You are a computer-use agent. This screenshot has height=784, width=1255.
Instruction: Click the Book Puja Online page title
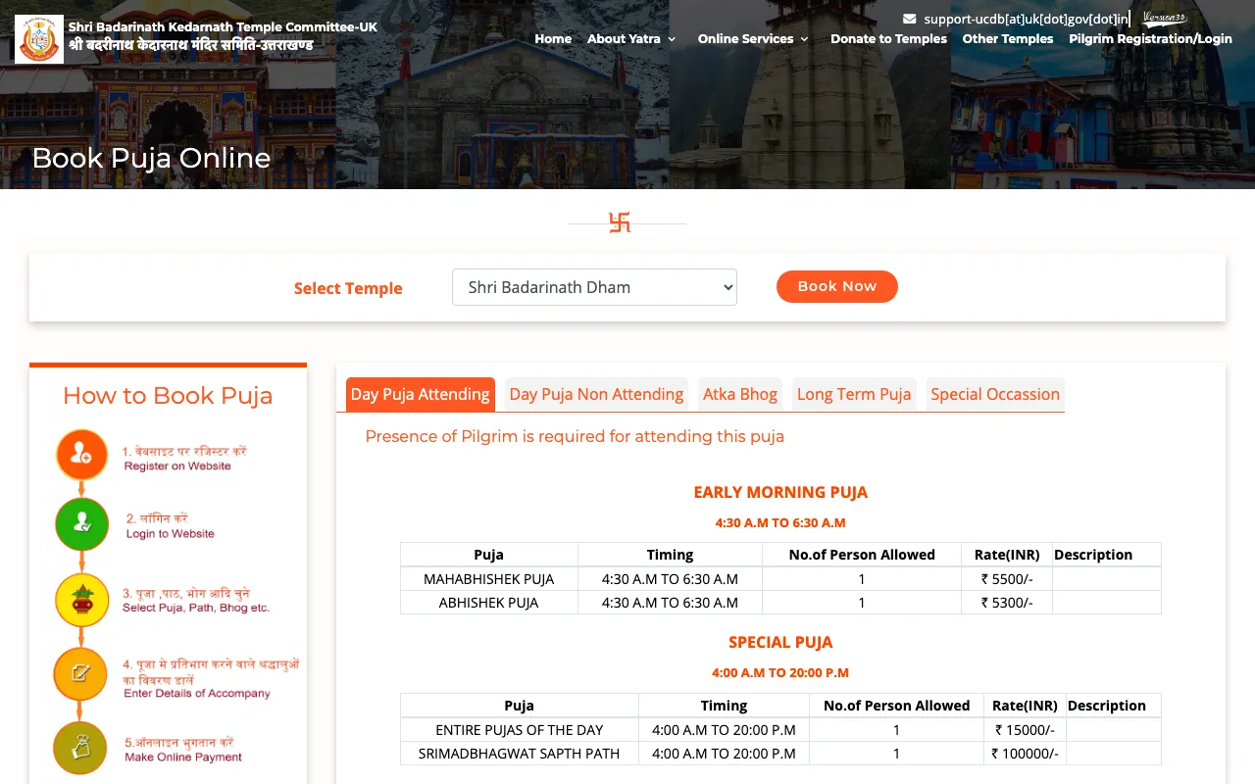click(x=151, y=158)
